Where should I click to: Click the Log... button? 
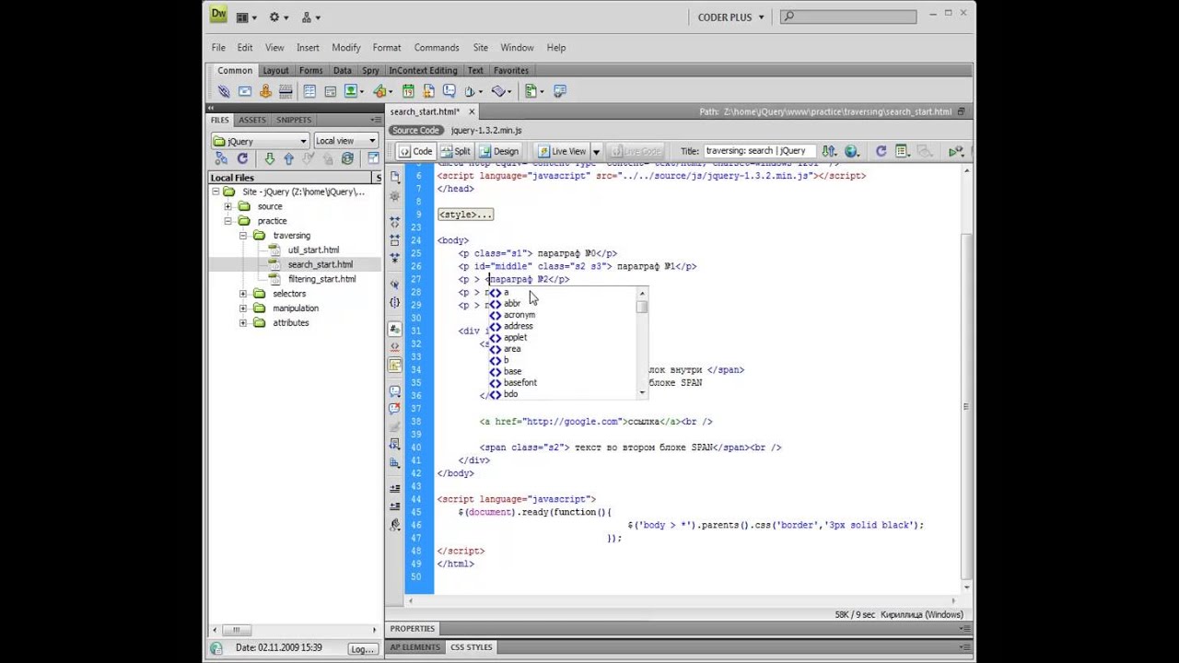click(362, 648)
